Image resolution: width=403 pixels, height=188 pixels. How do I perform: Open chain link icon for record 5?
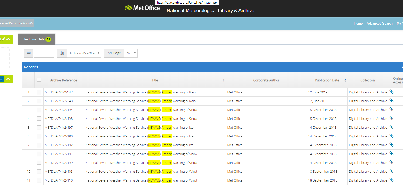[x=391, y=127]
